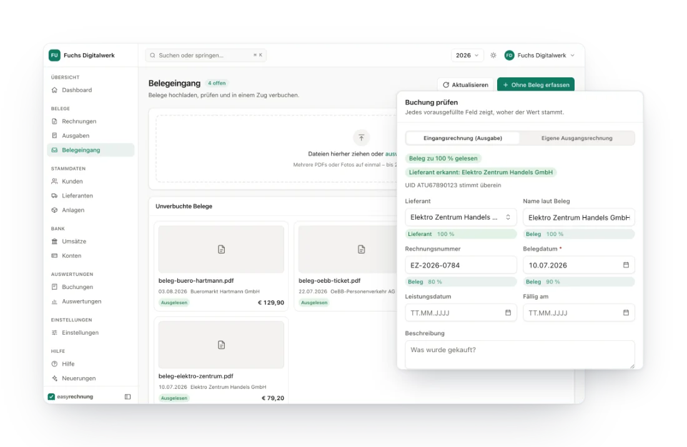This screenshot has width=687, height=447.
Task: Click the Rechnungsnummer field EZ-2026-0784
Action: pyautogui.click(x=461, y=265)
